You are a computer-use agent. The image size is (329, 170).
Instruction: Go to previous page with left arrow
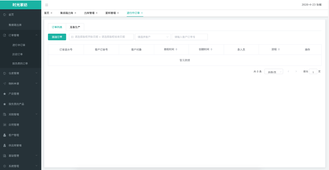tap(289, 71)
